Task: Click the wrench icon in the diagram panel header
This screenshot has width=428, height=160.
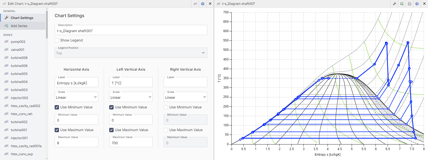Action: coord(395,4)
